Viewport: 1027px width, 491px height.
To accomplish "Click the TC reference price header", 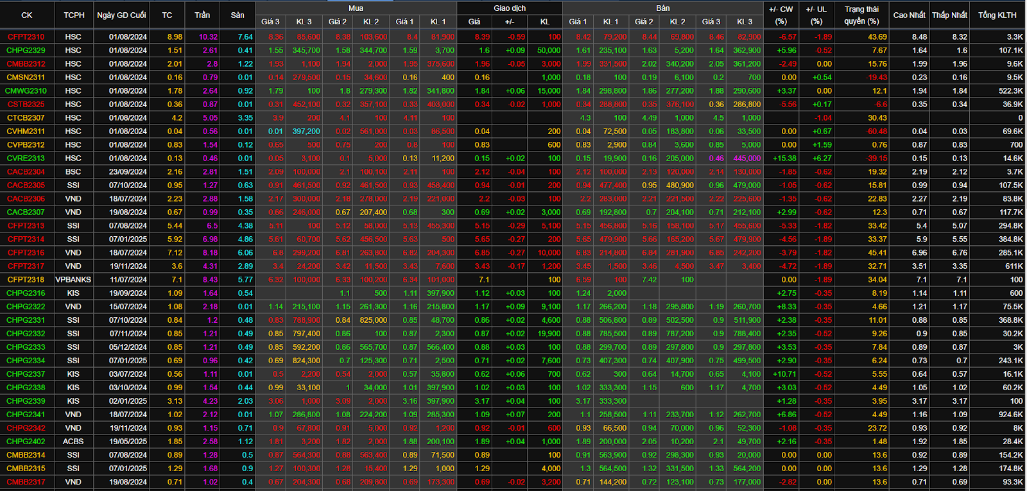I will (167, 15).
